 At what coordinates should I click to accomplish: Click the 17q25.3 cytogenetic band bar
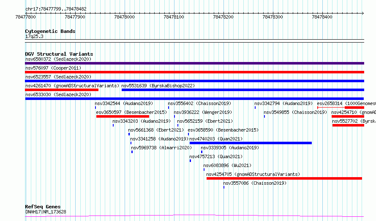(x=194, y=41)
